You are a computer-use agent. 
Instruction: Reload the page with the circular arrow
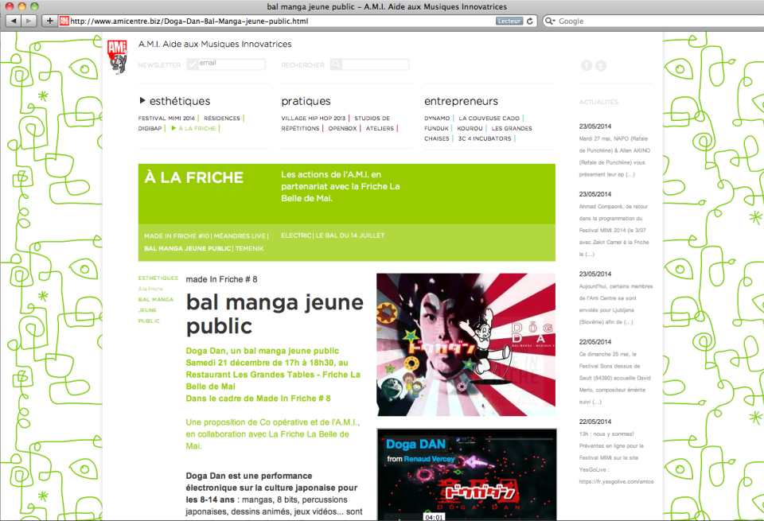point(530,21)
